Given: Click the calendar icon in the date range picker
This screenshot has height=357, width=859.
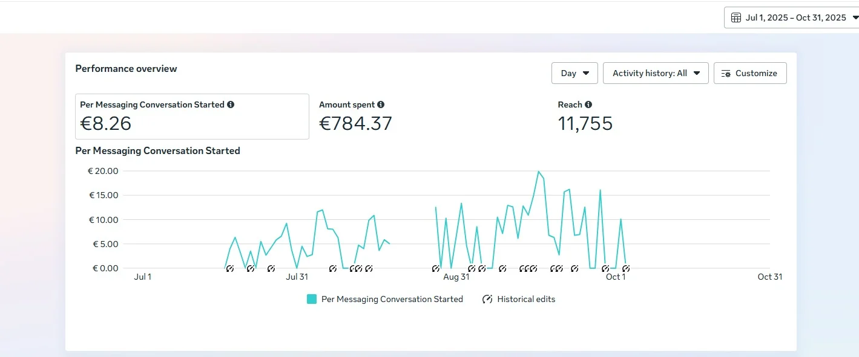Looking at the screenshot, I should 736,18.
